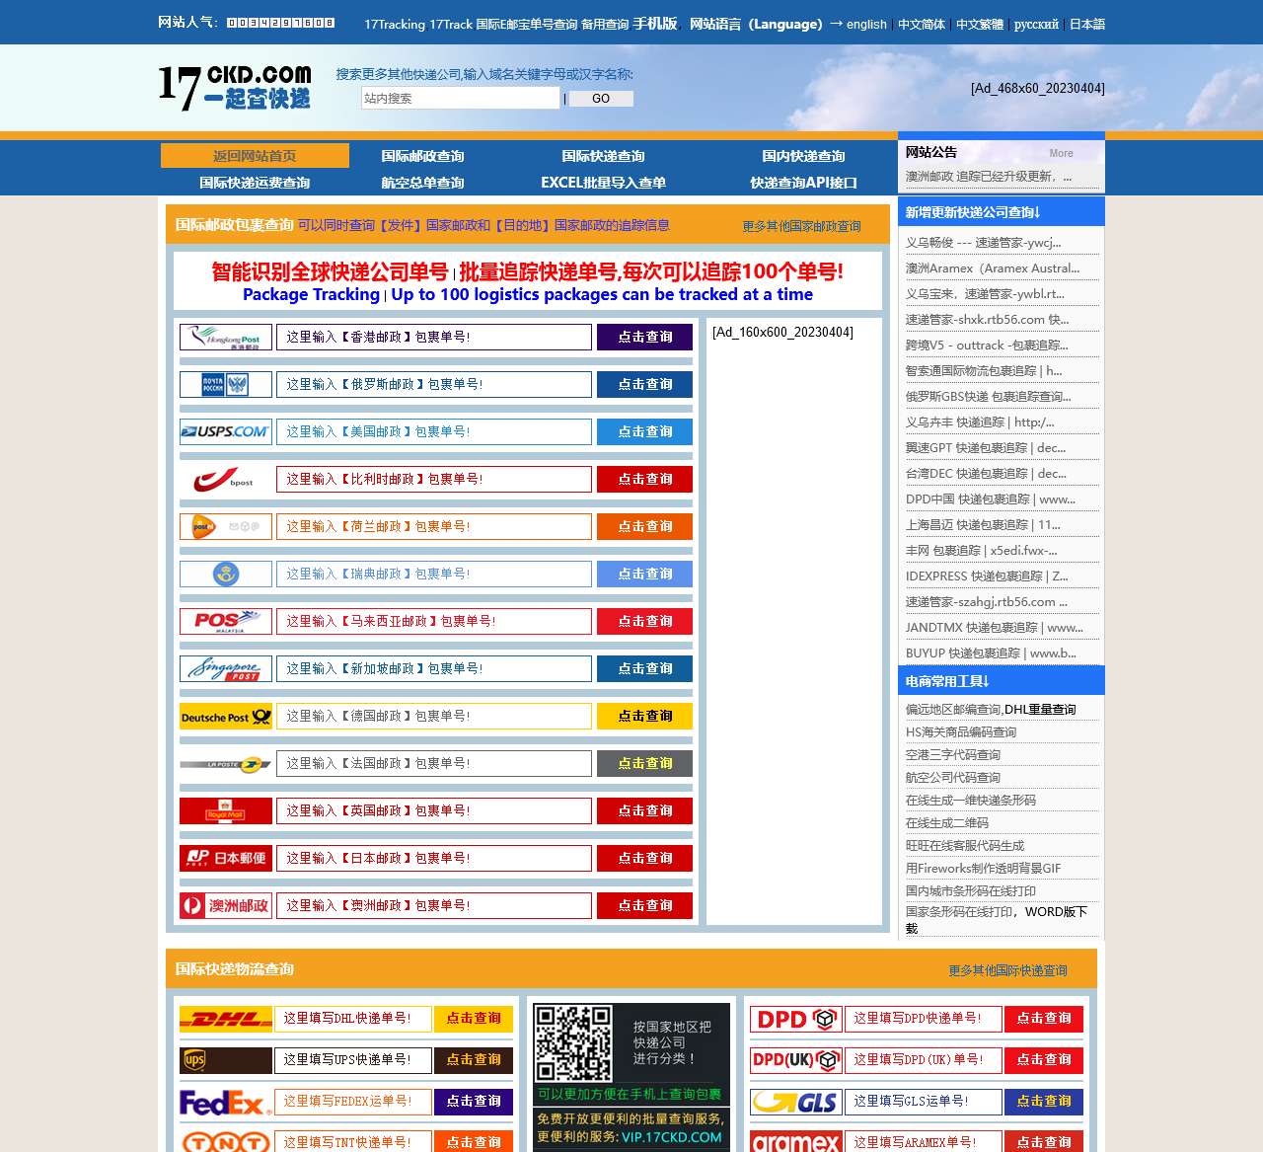Click the DPD logo
1263x1152 pixels.
click(795, 1019)
